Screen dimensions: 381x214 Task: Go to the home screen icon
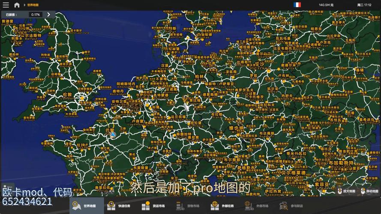tap(17, 5)
